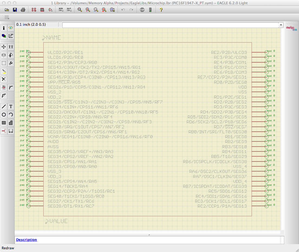Undo the last action
The height and width of the screenshot is (252, 299).
[x=123, y=10]
